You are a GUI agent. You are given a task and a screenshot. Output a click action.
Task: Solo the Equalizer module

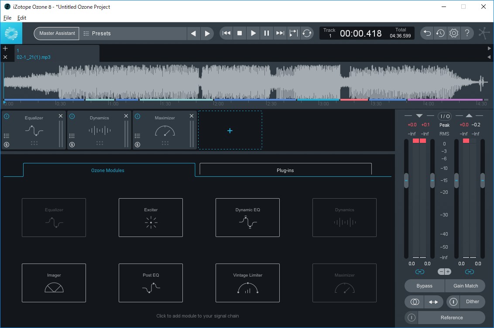[7, 145]
